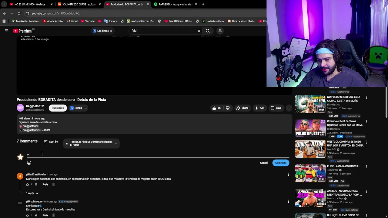Expand Remix button dropdown arrow

85,108
